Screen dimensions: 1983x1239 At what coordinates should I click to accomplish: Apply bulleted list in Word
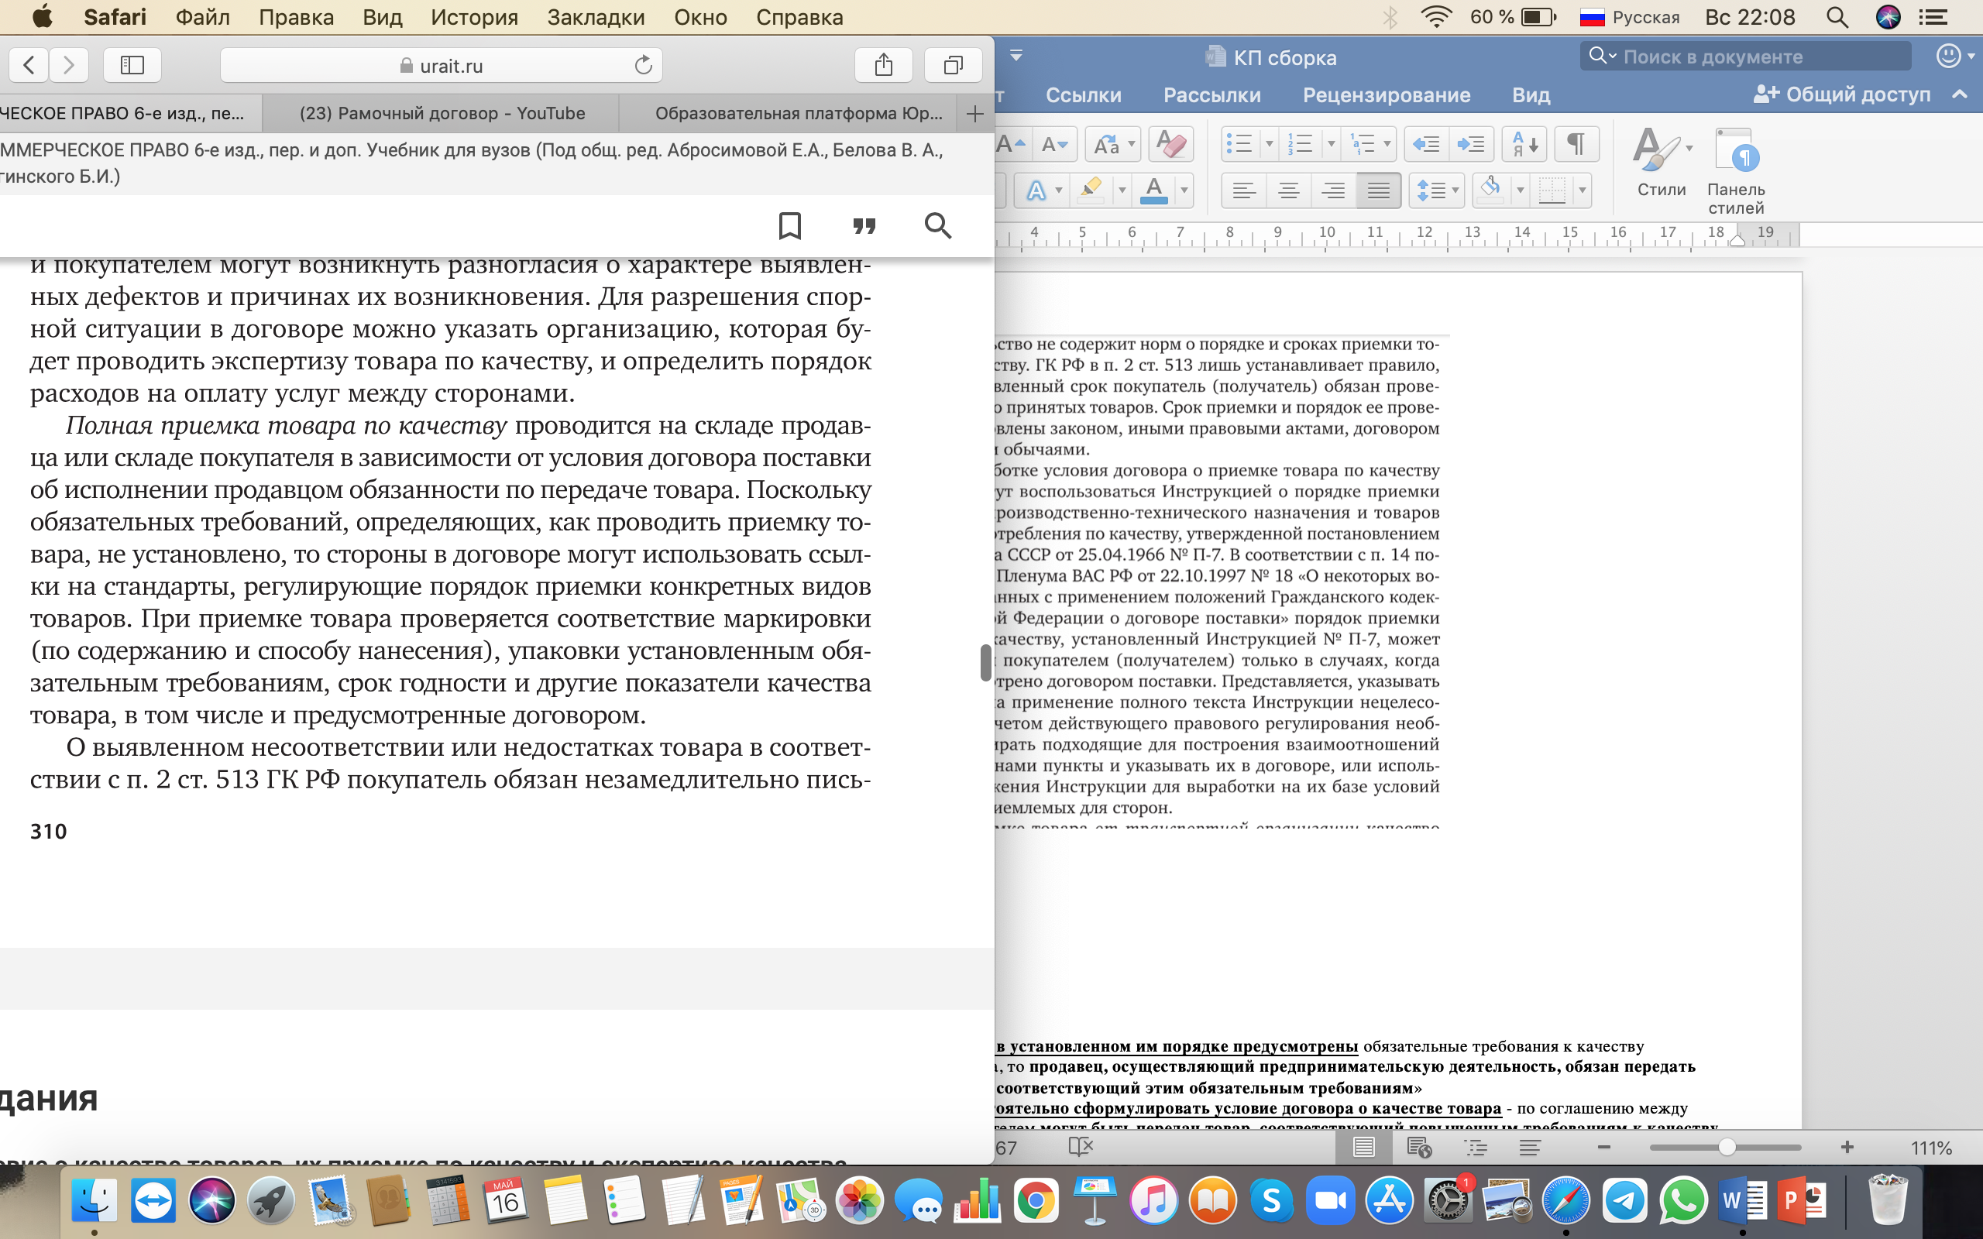[x=1239, y=144]
